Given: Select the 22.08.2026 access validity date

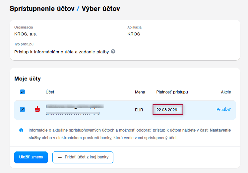Looking at the screenshot, I should (x=167, y=110).
